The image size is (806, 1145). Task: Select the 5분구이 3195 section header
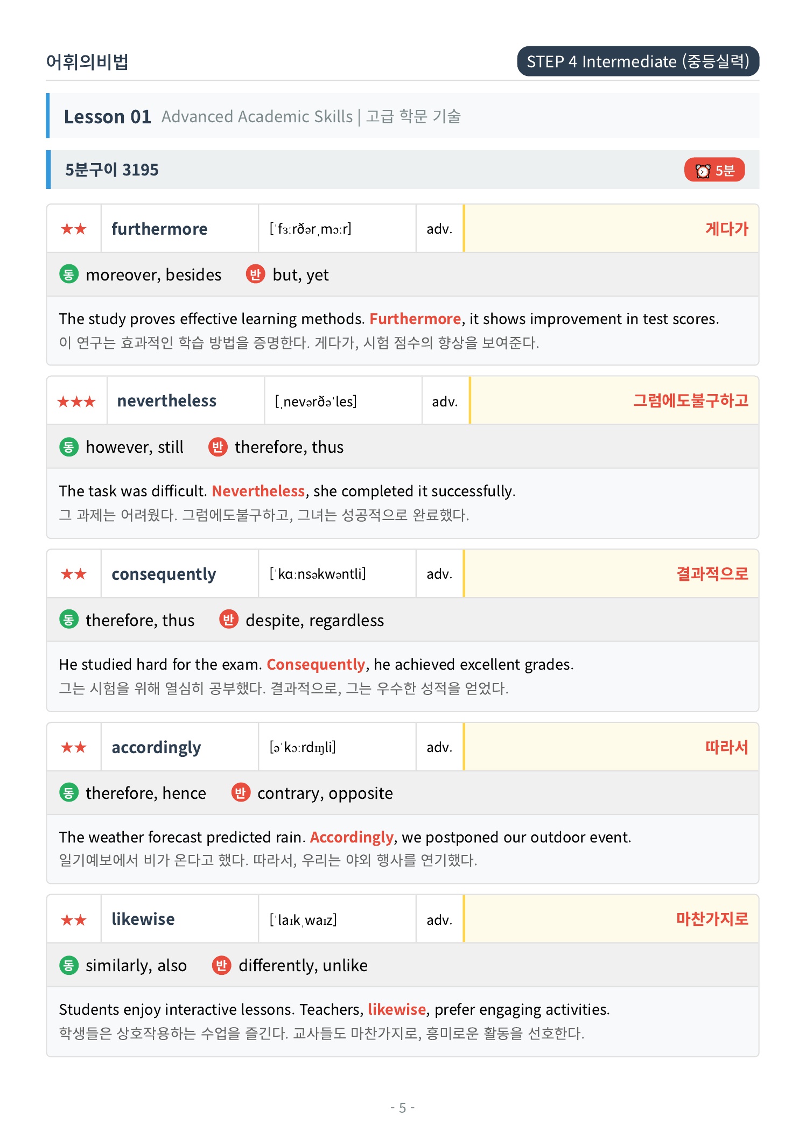tap(403, 170)
